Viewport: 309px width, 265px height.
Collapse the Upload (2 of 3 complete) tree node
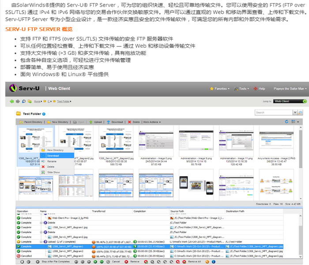41,242
